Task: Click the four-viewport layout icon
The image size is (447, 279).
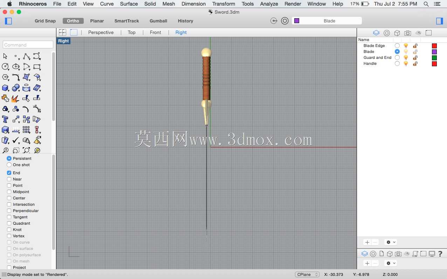Action: pyautogui.click(x=62, y=32)
